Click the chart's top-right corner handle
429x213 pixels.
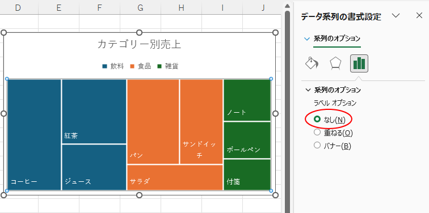pos(276,33)
